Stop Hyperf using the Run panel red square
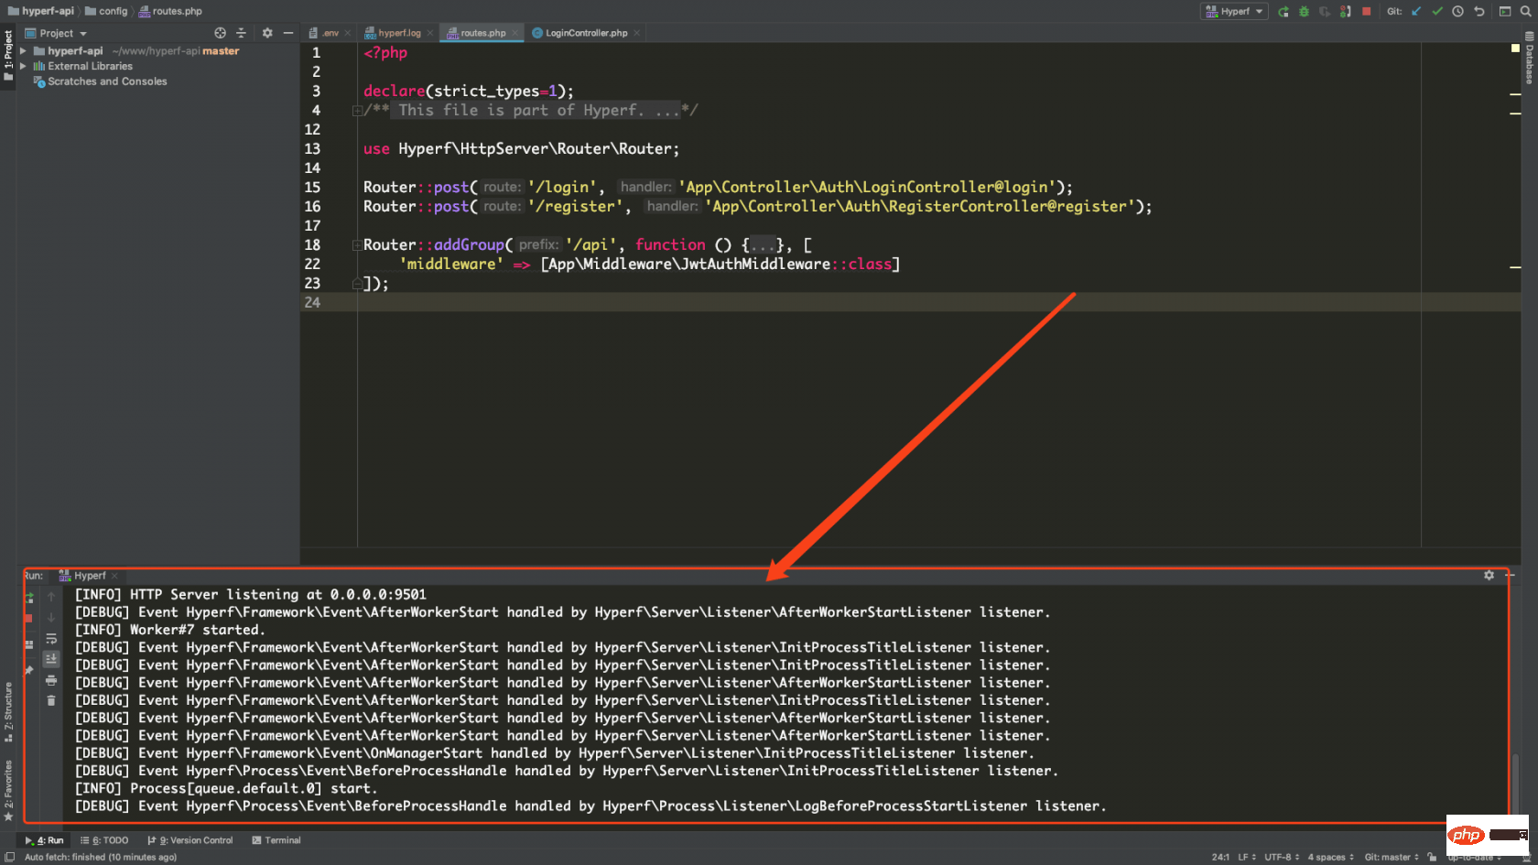This screenshot has width=1538, height=865. click(28, 619)
